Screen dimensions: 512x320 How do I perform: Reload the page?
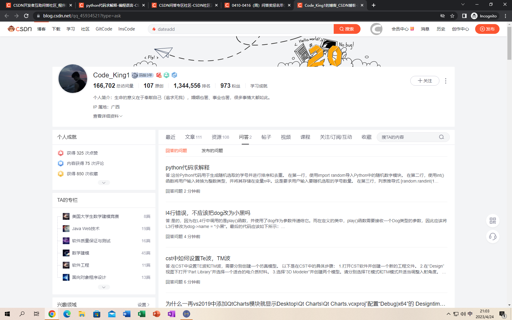pos(26,16)
